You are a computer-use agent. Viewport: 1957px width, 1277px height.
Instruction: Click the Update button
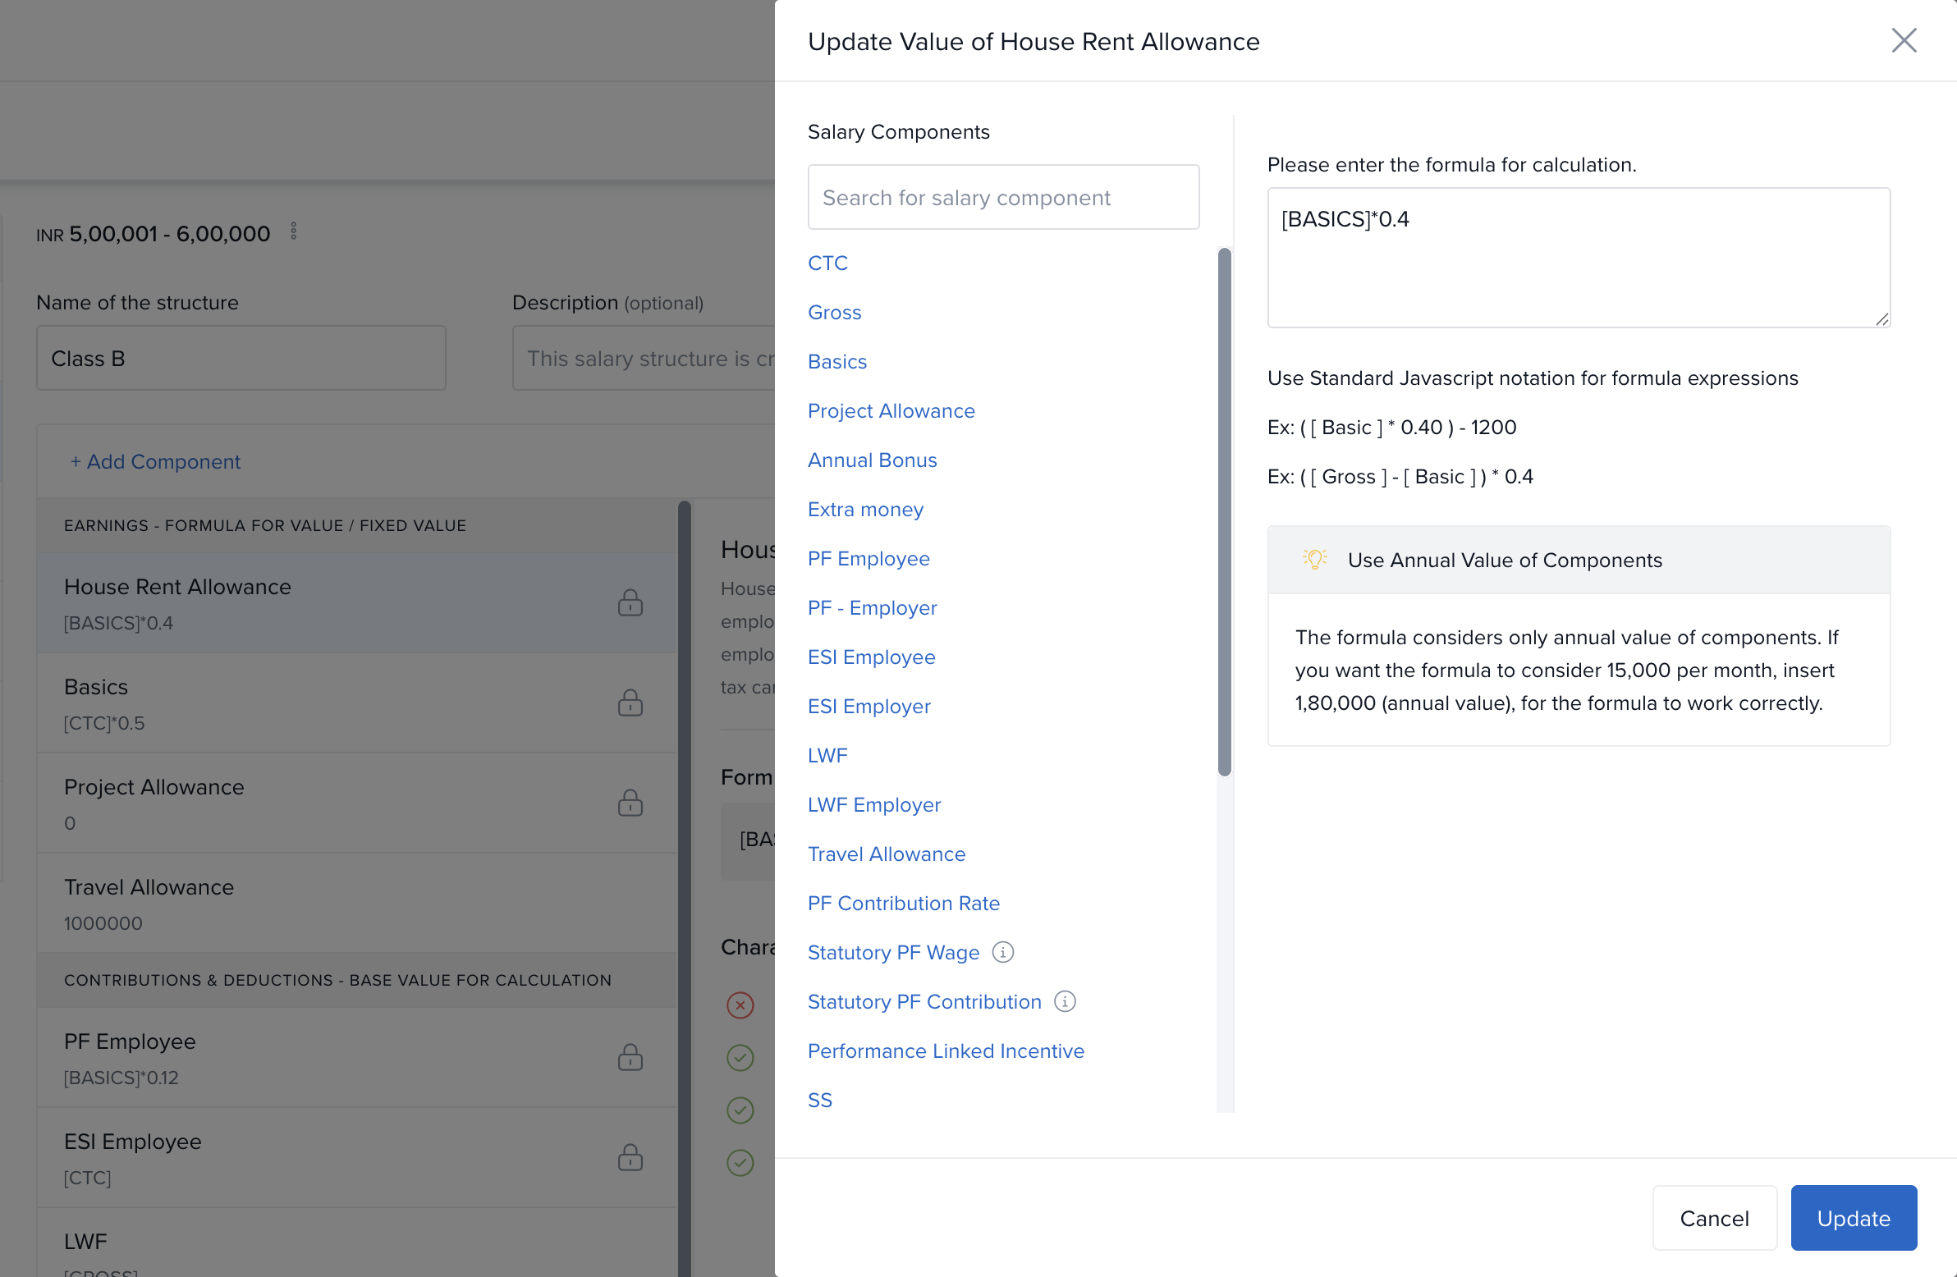tap(1854, 1218)
